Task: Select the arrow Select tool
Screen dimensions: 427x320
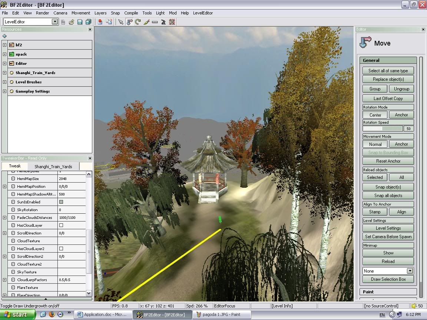Action: point(120,22)
